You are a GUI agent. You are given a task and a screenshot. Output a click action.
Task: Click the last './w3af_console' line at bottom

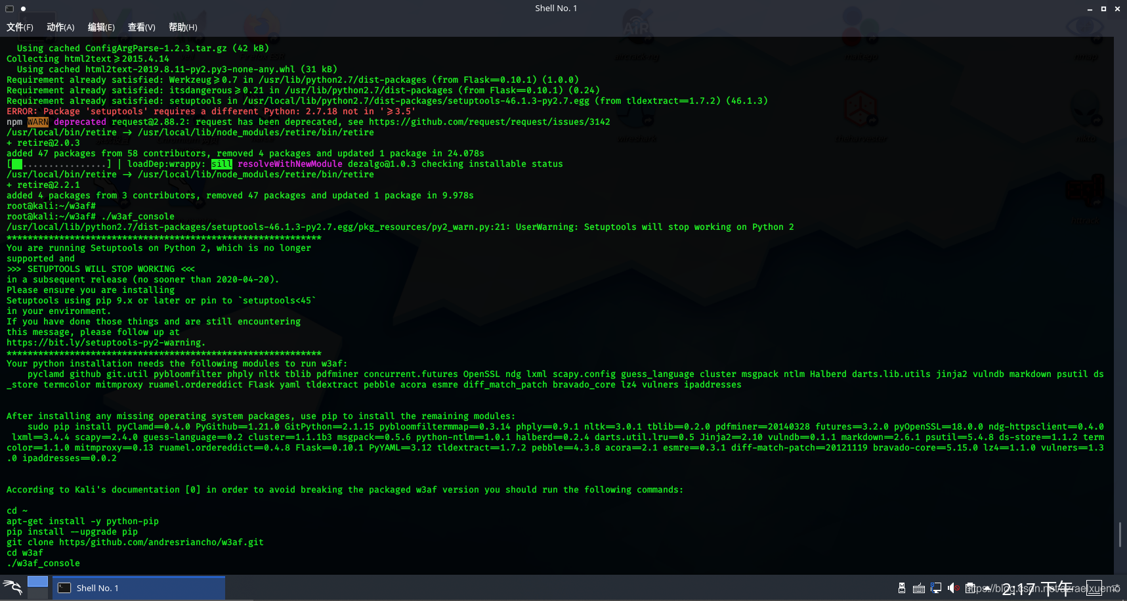[x=43, y=563]
